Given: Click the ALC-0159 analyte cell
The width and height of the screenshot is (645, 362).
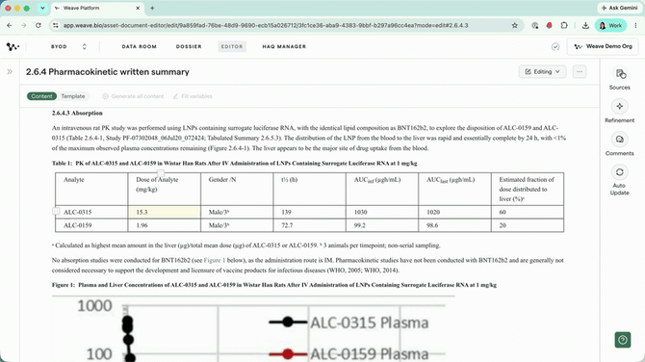Looking at the screenshot, I should 91,225.
